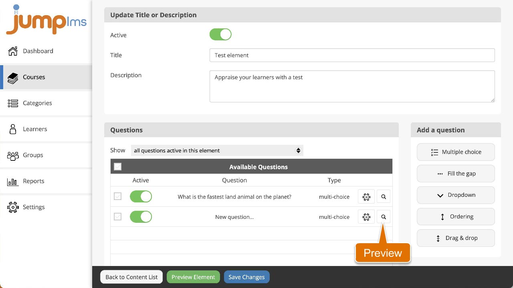
Task: Tick checkbox for New question row
Action: click(117, 216)
